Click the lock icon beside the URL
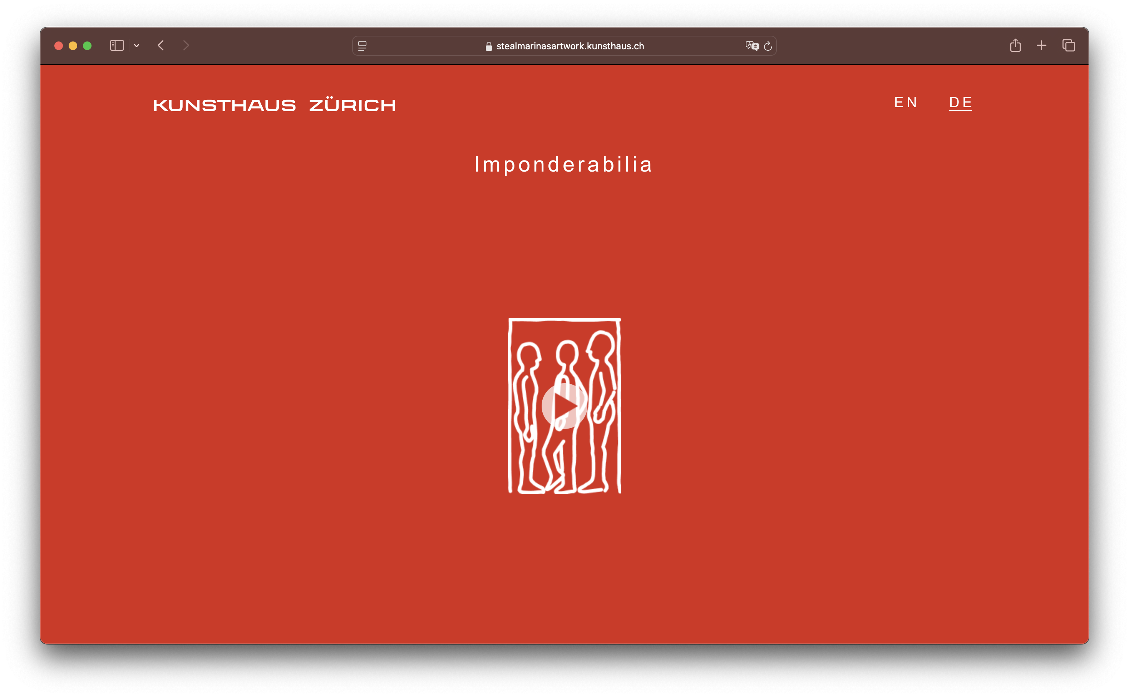This screenshot has width=1129, height=697. [x=489, y=46]
